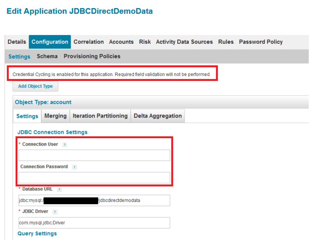Click help icon next to Connection User
Viewport: 334px width, 240px height.
[x=65, y=145]
